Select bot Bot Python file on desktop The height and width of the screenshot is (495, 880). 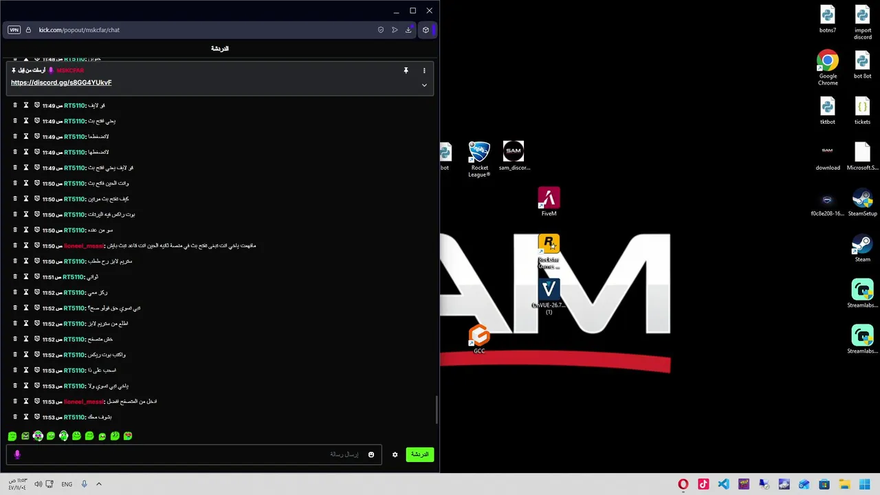[x=863, y=65]
